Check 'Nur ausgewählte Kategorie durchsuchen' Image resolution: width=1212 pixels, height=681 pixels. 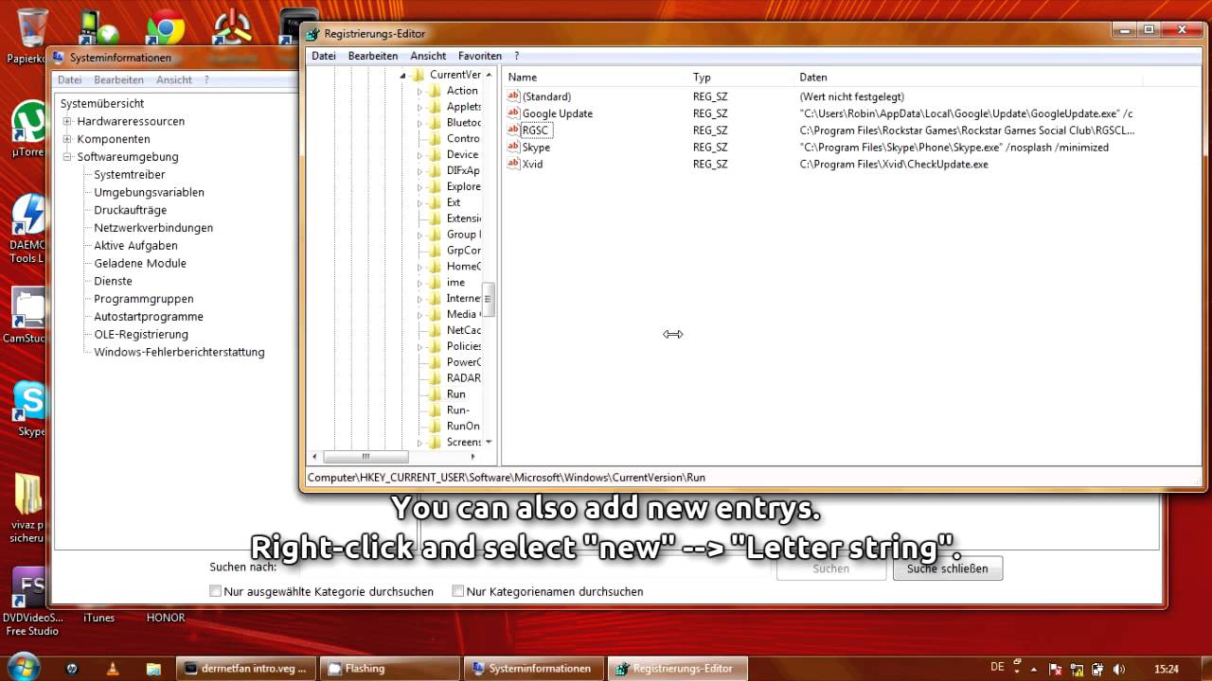pos(217,591)
